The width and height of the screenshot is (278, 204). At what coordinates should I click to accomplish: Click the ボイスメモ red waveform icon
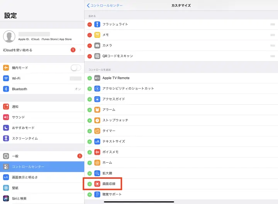pyautogui.click(x=97, y=152)
